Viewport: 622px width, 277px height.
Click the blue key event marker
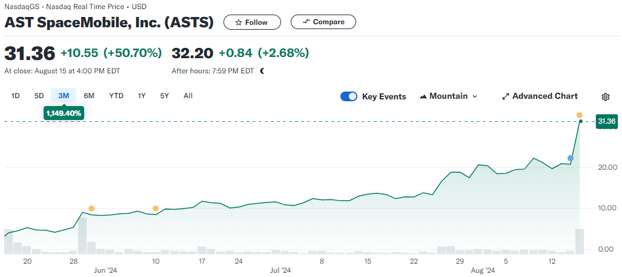point(571,158)
